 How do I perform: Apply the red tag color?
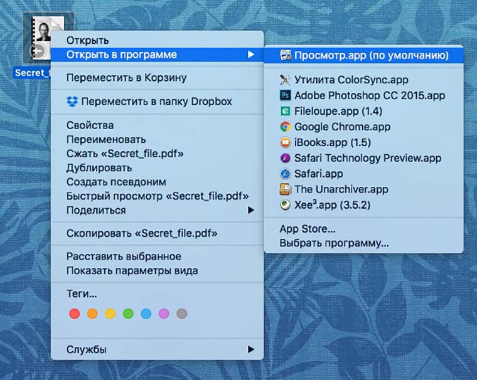(x=75, y=314)
